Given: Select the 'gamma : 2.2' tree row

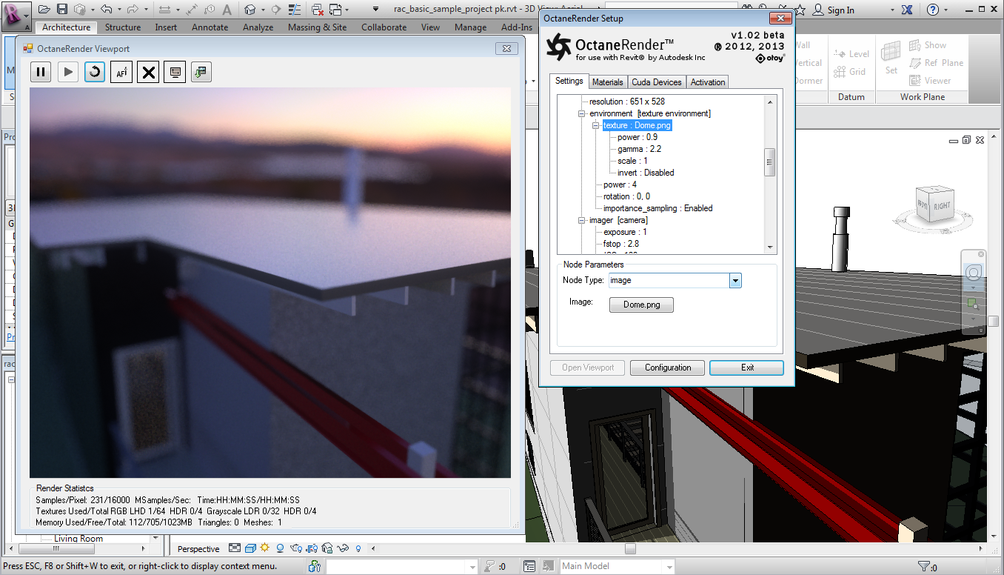Looking at the screenshot, I should [x=640, y=149].
